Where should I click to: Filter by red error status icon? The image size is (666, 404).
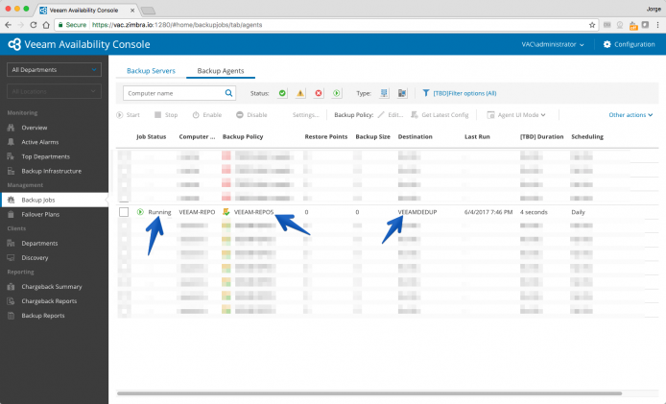[x=319, y=93]
